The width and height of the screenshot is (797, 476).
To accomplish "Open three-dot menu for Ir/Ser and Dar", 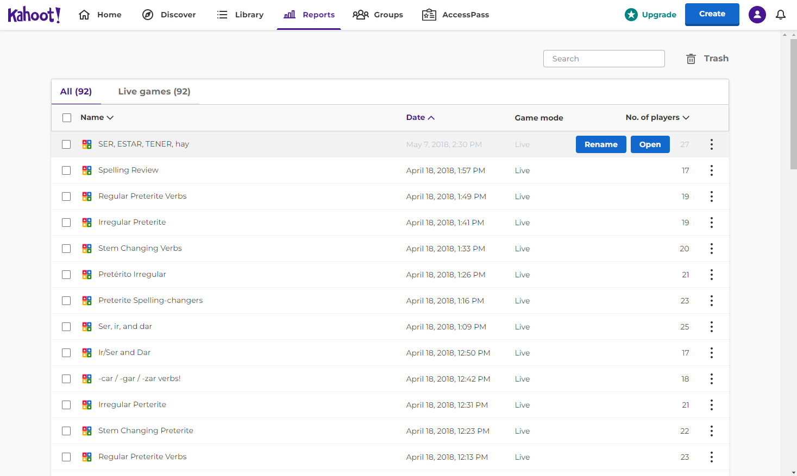I will pos(711,353).
